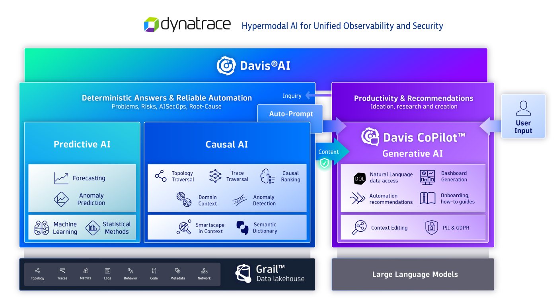This screenshot has height=308, width=557.
Task: Open the Predictive AI panel
Action: pyautogui.click(x=82, y=144)
